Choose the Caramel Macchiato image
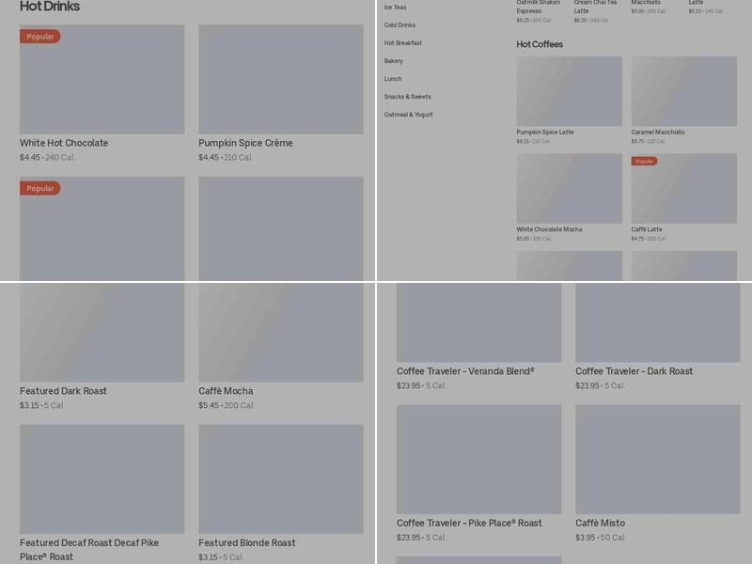 point(683,91)
